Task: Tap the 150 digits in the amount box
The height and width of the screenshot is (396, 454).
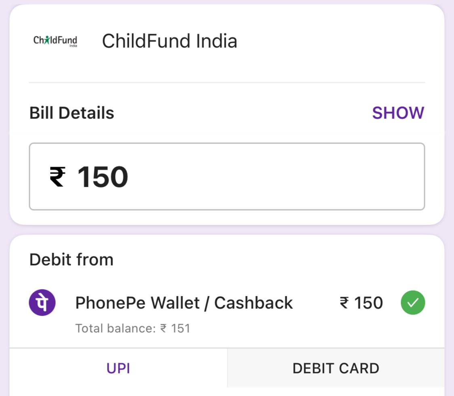Action: [x=103, y=177]
